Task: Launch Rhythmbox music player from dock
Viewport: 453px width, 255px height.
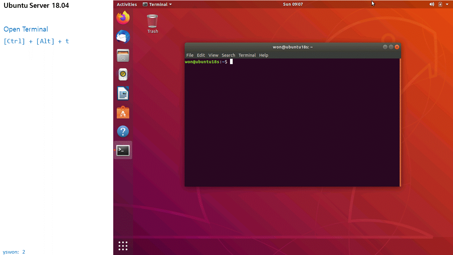Action: (123, 74)
